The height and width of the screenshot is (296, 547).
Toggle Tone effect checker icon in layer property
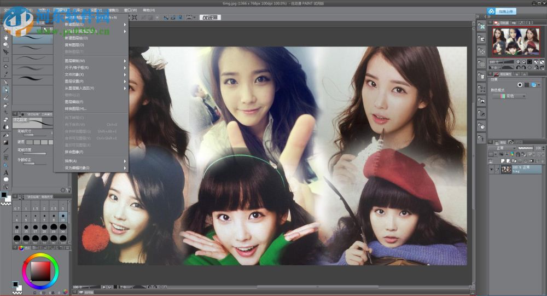point(527,85)
